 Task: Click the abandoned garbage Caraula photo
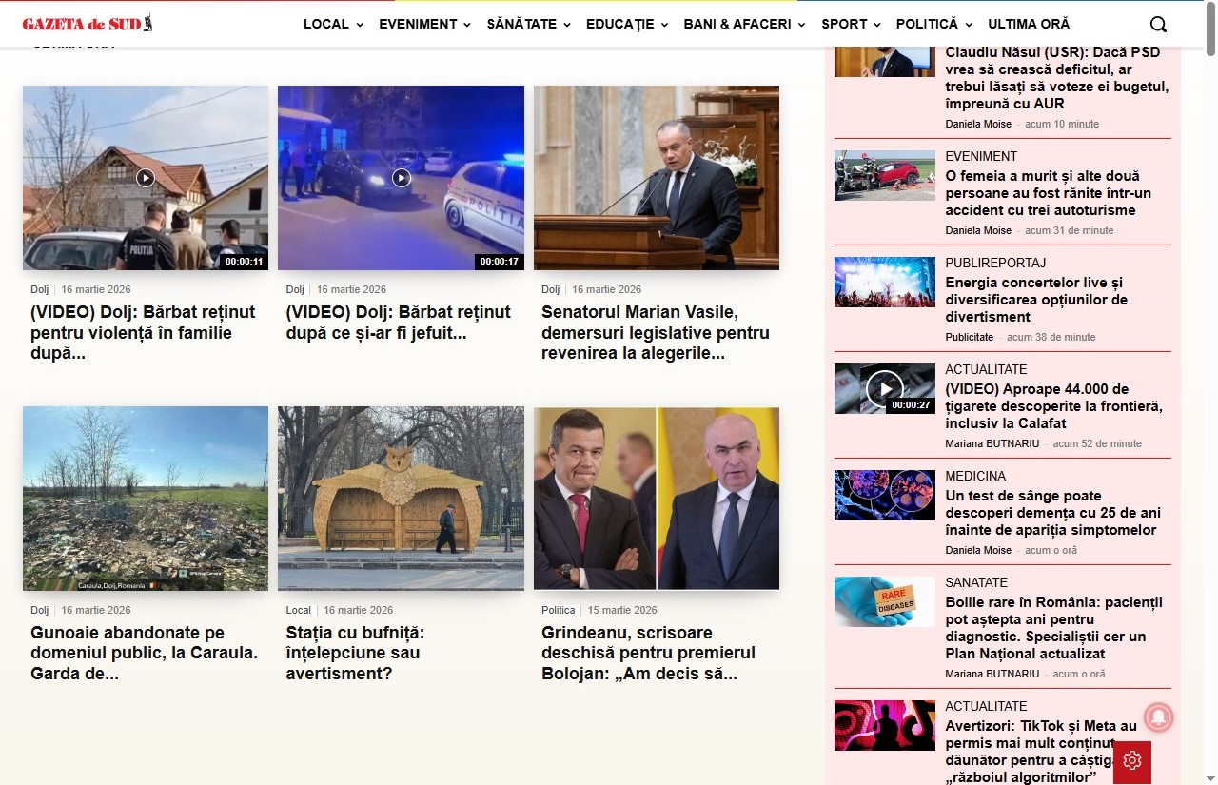coord(146,499)
